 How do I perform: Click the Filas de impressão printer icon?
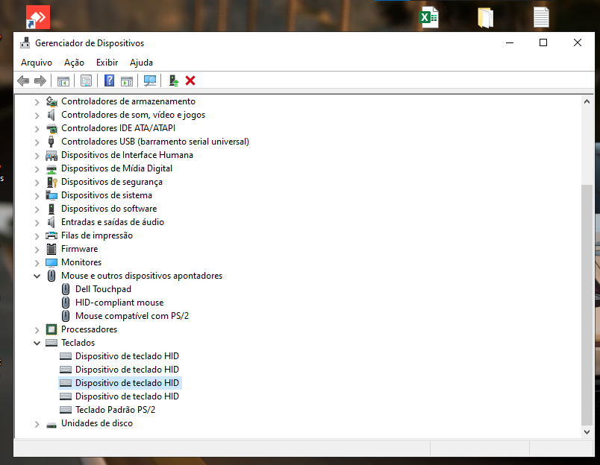pyautogui.click(x=51, y=235)
